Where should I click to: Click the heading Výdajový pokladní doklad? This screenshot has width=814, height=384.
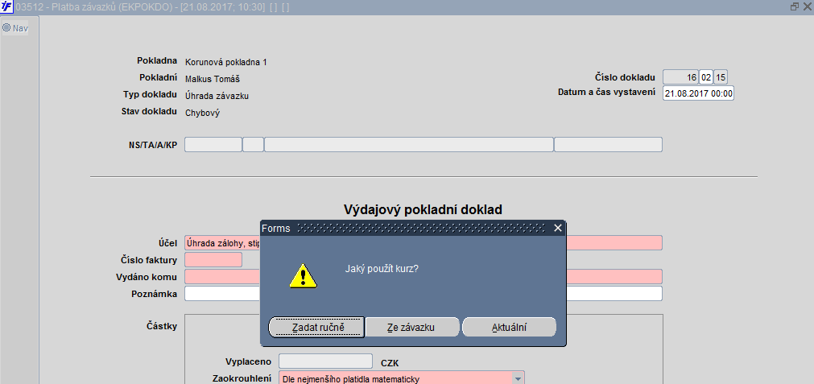(x=423, y=209)
